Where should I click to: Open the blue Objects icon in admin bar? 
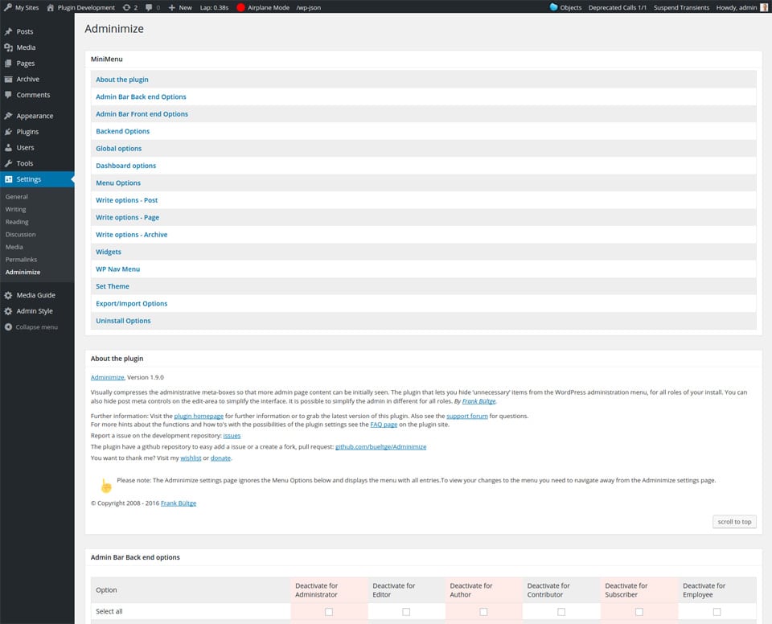click(553, 7)
